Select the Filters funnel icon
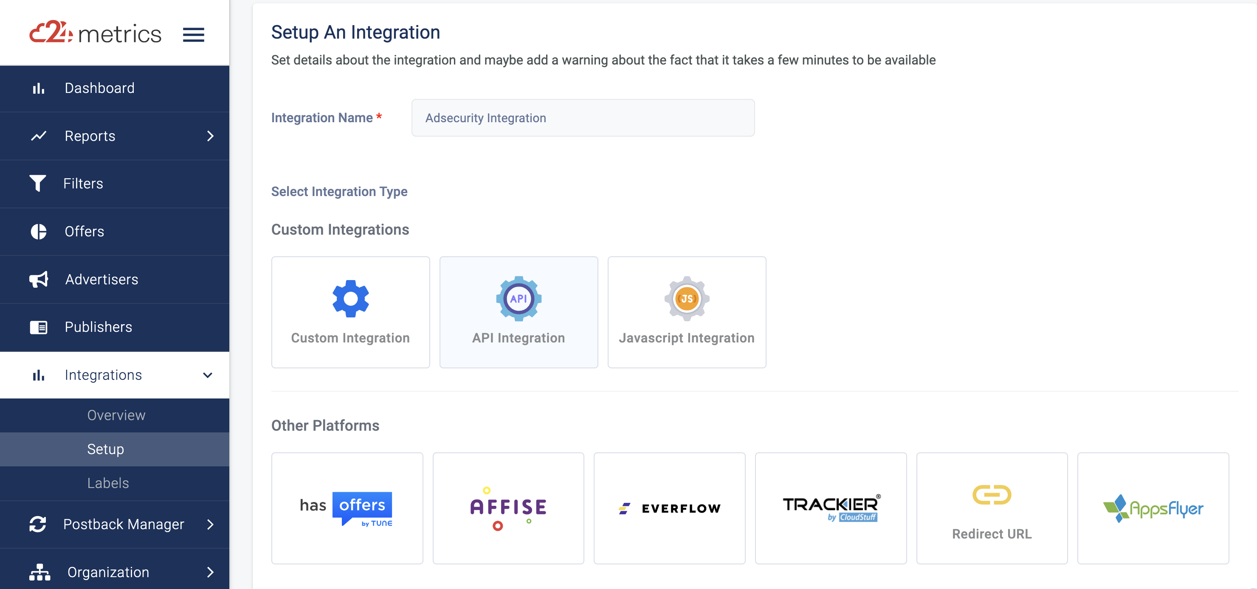Viewport: 1257px width, 589px height. [x=39, y=183]
